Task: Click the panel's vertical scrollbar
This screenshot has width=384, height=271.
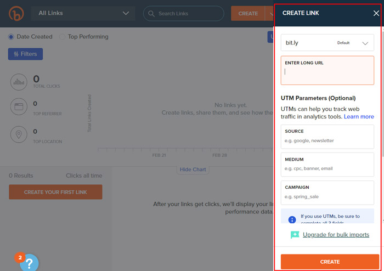Action: point(382,94)
